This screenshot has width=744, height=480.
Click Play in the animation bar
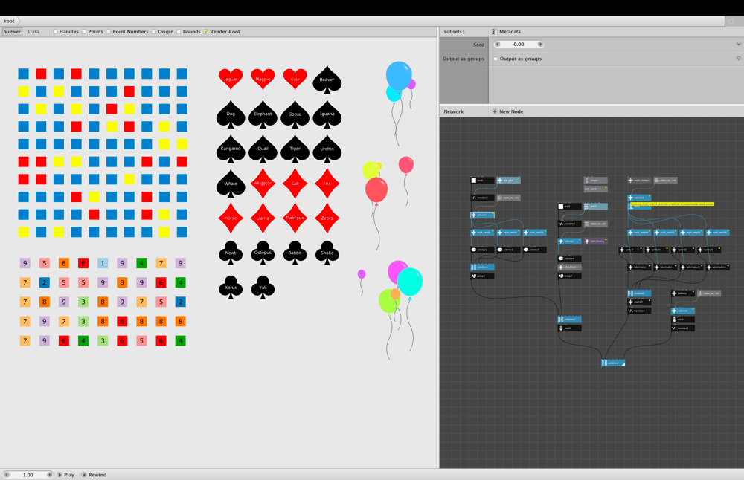tap(66, 475)
